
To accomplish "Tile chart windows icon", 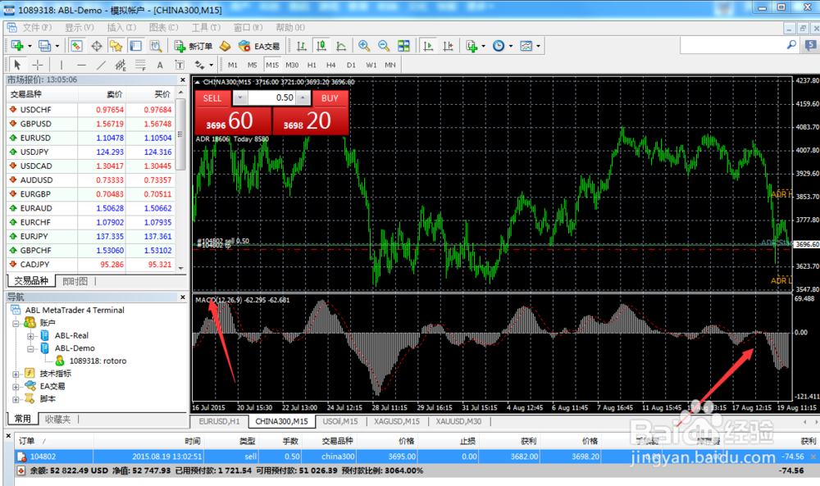I will tap(403, 46).
